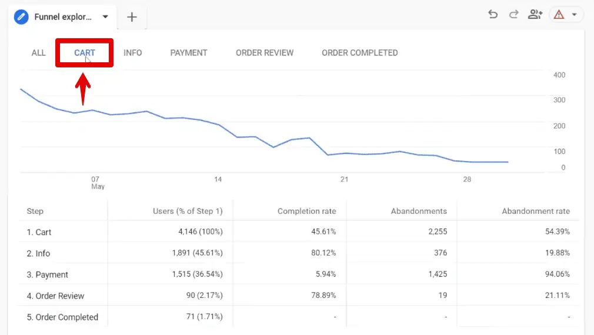Undo the last change
The width and height of the screenshot is (594, 335).
(493, 14)
